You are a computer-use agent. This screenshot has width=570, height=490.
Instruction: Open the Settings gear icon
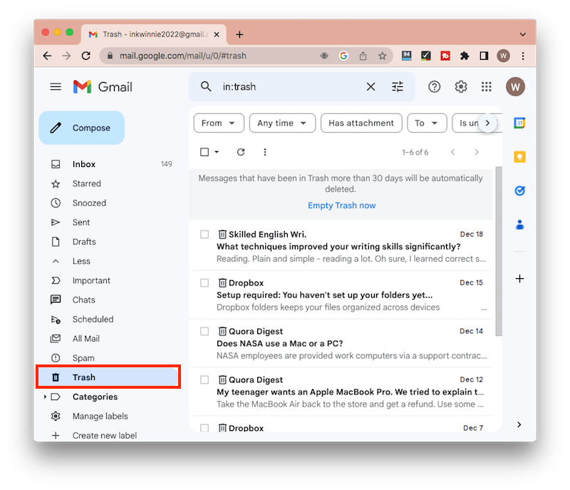(460, 86)
